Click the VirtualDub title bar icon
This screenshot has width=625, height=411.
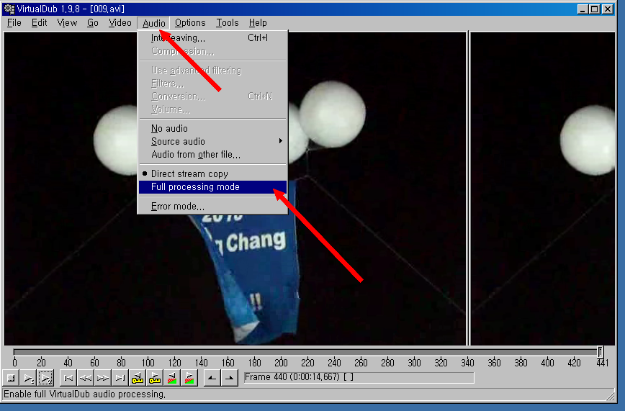click(x=9, y=9)
